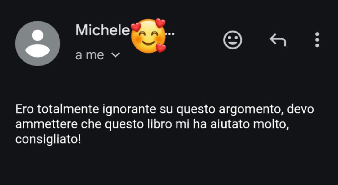The image size is (338, 185).
Task: Tap the truncated ellipsis after sender name
Action: [x=171, y=34]
